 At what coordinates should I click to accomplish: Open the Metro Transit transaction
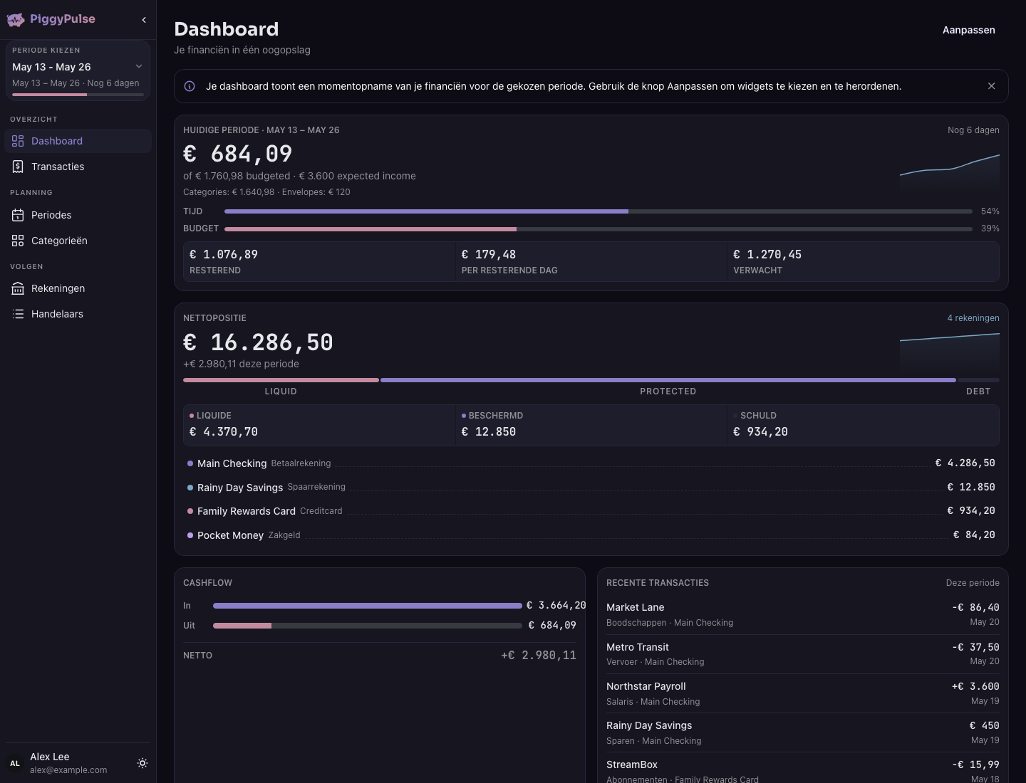(803, 654)
